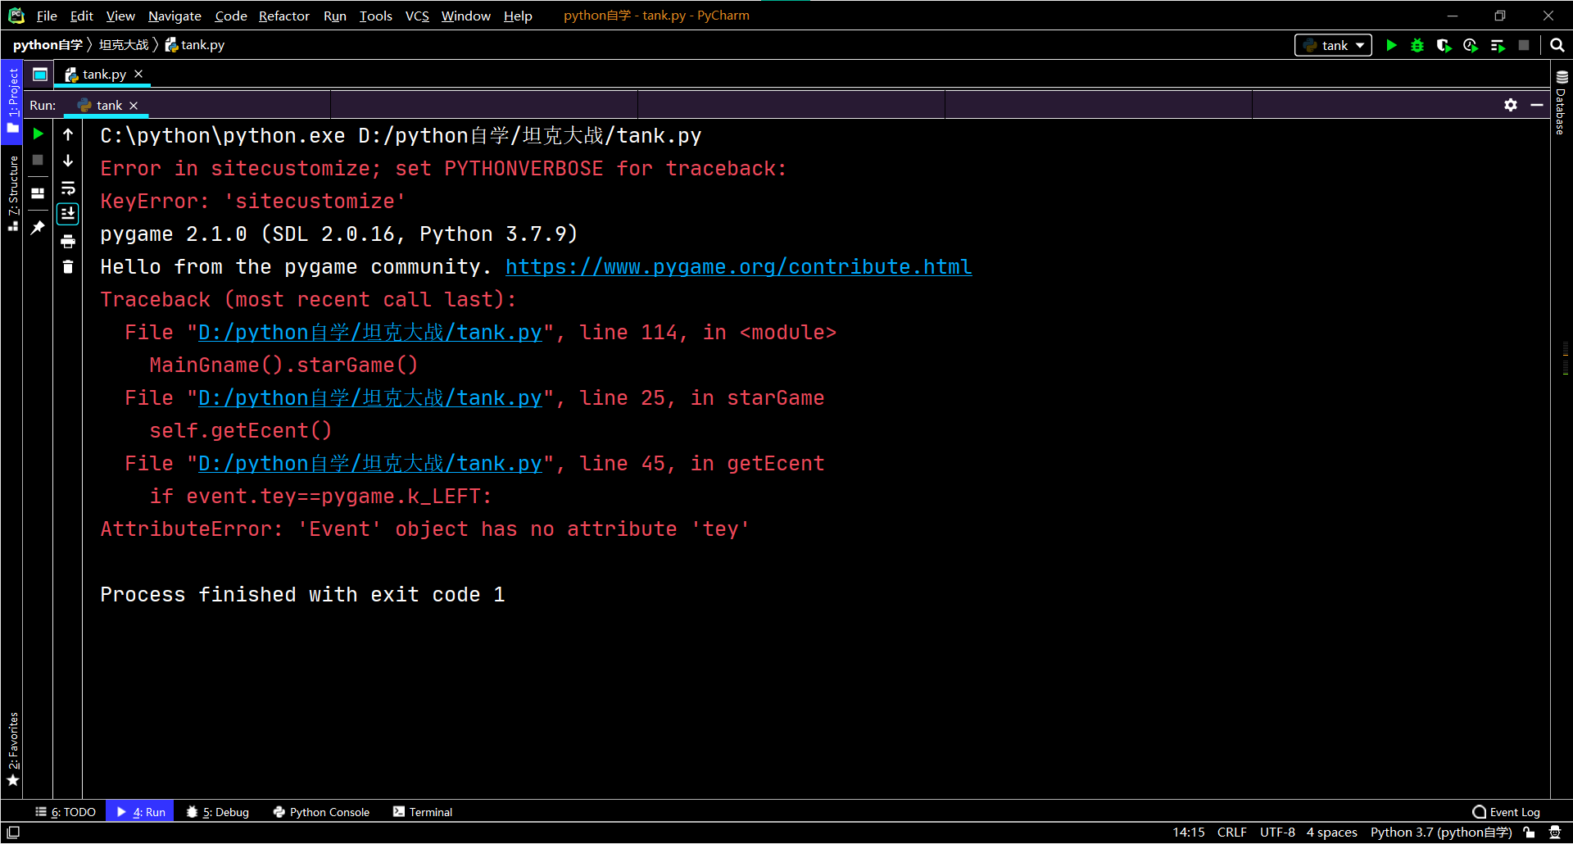Jump to tank.py line 25 traceback link
This screenshot has width=1573, height=844.
[x=369, y=398]
